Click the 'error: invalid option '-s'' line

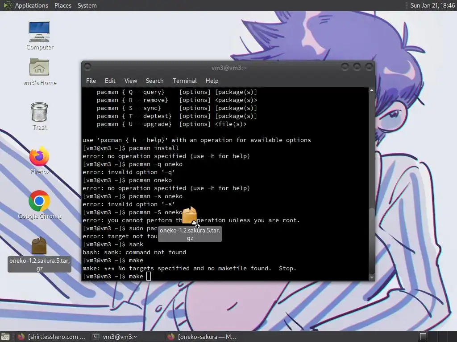point(129,204)
